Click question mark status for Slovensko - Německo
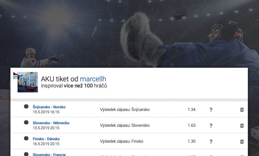The width and height of the screenshot is (259, 156). click(211, 125)
